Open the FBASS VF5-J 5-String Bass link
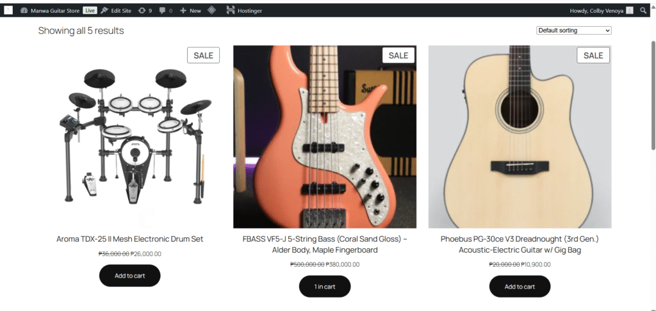656x311 pixels. click(x=325, y=244)
